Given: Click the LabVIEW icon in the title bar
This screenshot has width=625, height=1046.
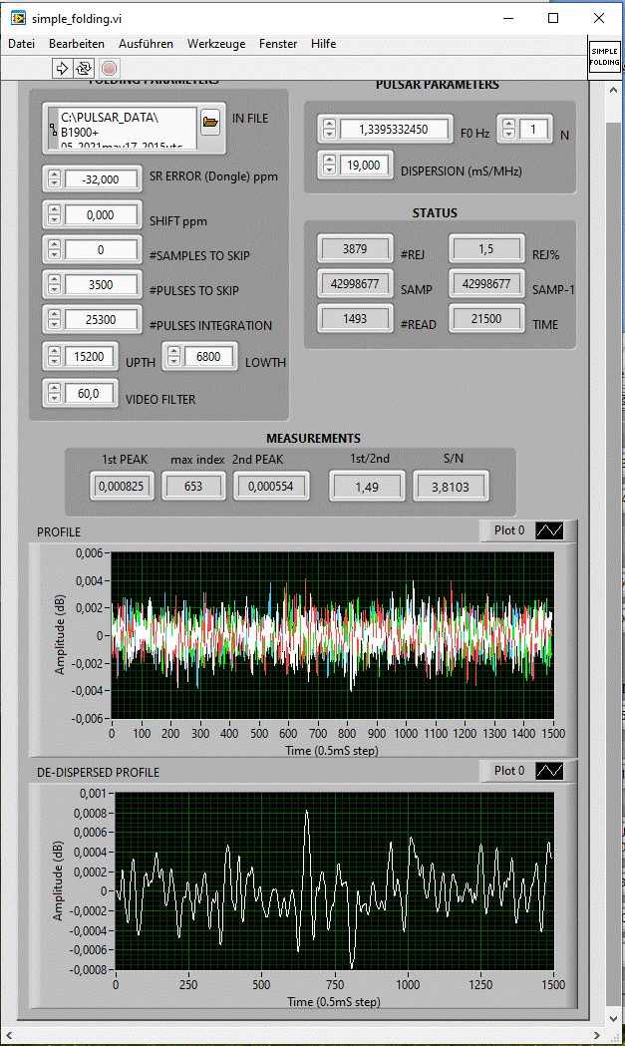Looking at the screenshot, I should click(18, 18).
